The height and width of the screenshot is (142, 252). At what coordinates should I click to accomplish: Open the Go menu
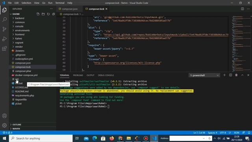(44, 3)
